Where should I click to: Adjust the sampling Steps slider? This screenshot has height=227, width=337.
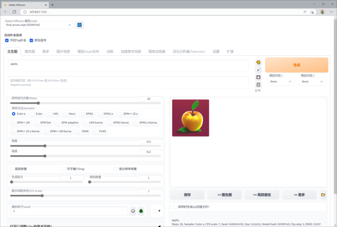[x=85, y=103]
